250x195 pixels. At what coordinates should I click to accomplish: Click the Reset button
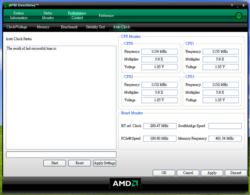[80, 163]
